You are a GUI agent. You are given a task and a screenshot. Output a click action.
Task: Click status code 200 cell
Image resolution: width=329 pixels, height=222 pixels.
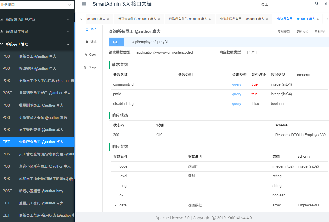pyautogui.click(x=116, y=135)
